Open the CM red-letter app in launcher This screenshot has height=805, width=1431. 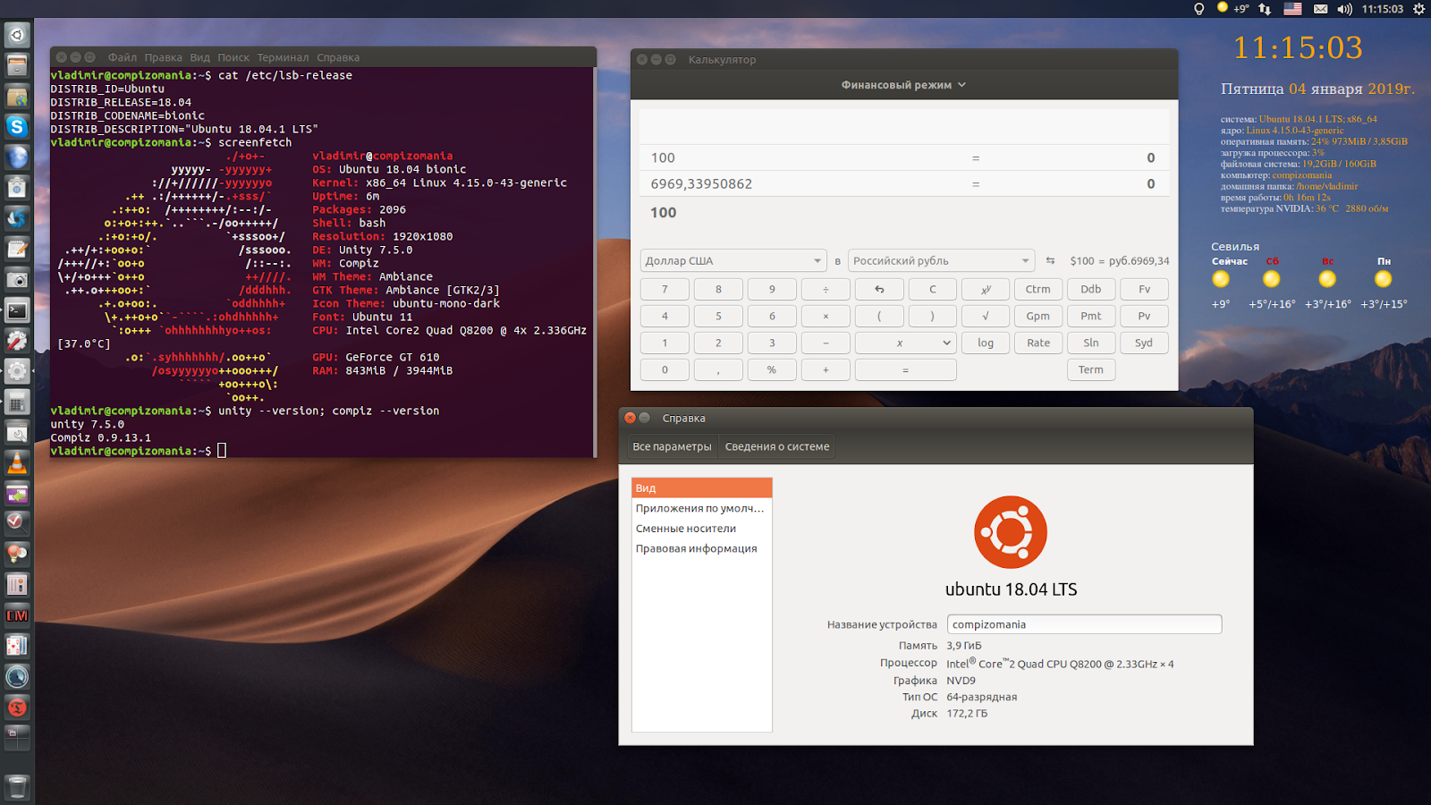tap(17, 615)
